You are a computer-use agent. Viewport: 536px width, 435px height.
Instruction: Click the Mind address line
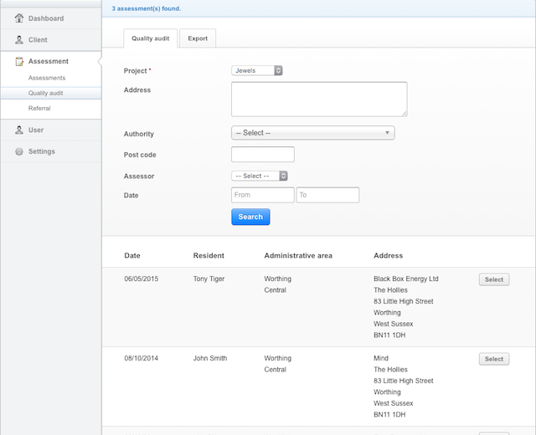[x=381, y=358]
